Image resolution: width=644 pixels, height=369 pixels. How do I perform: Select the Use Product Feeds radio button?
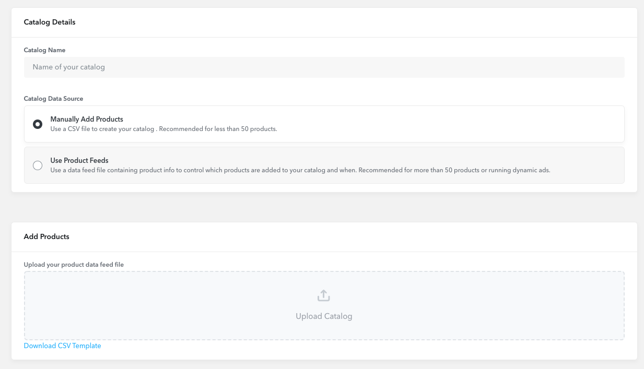click(x=38, y=165)
